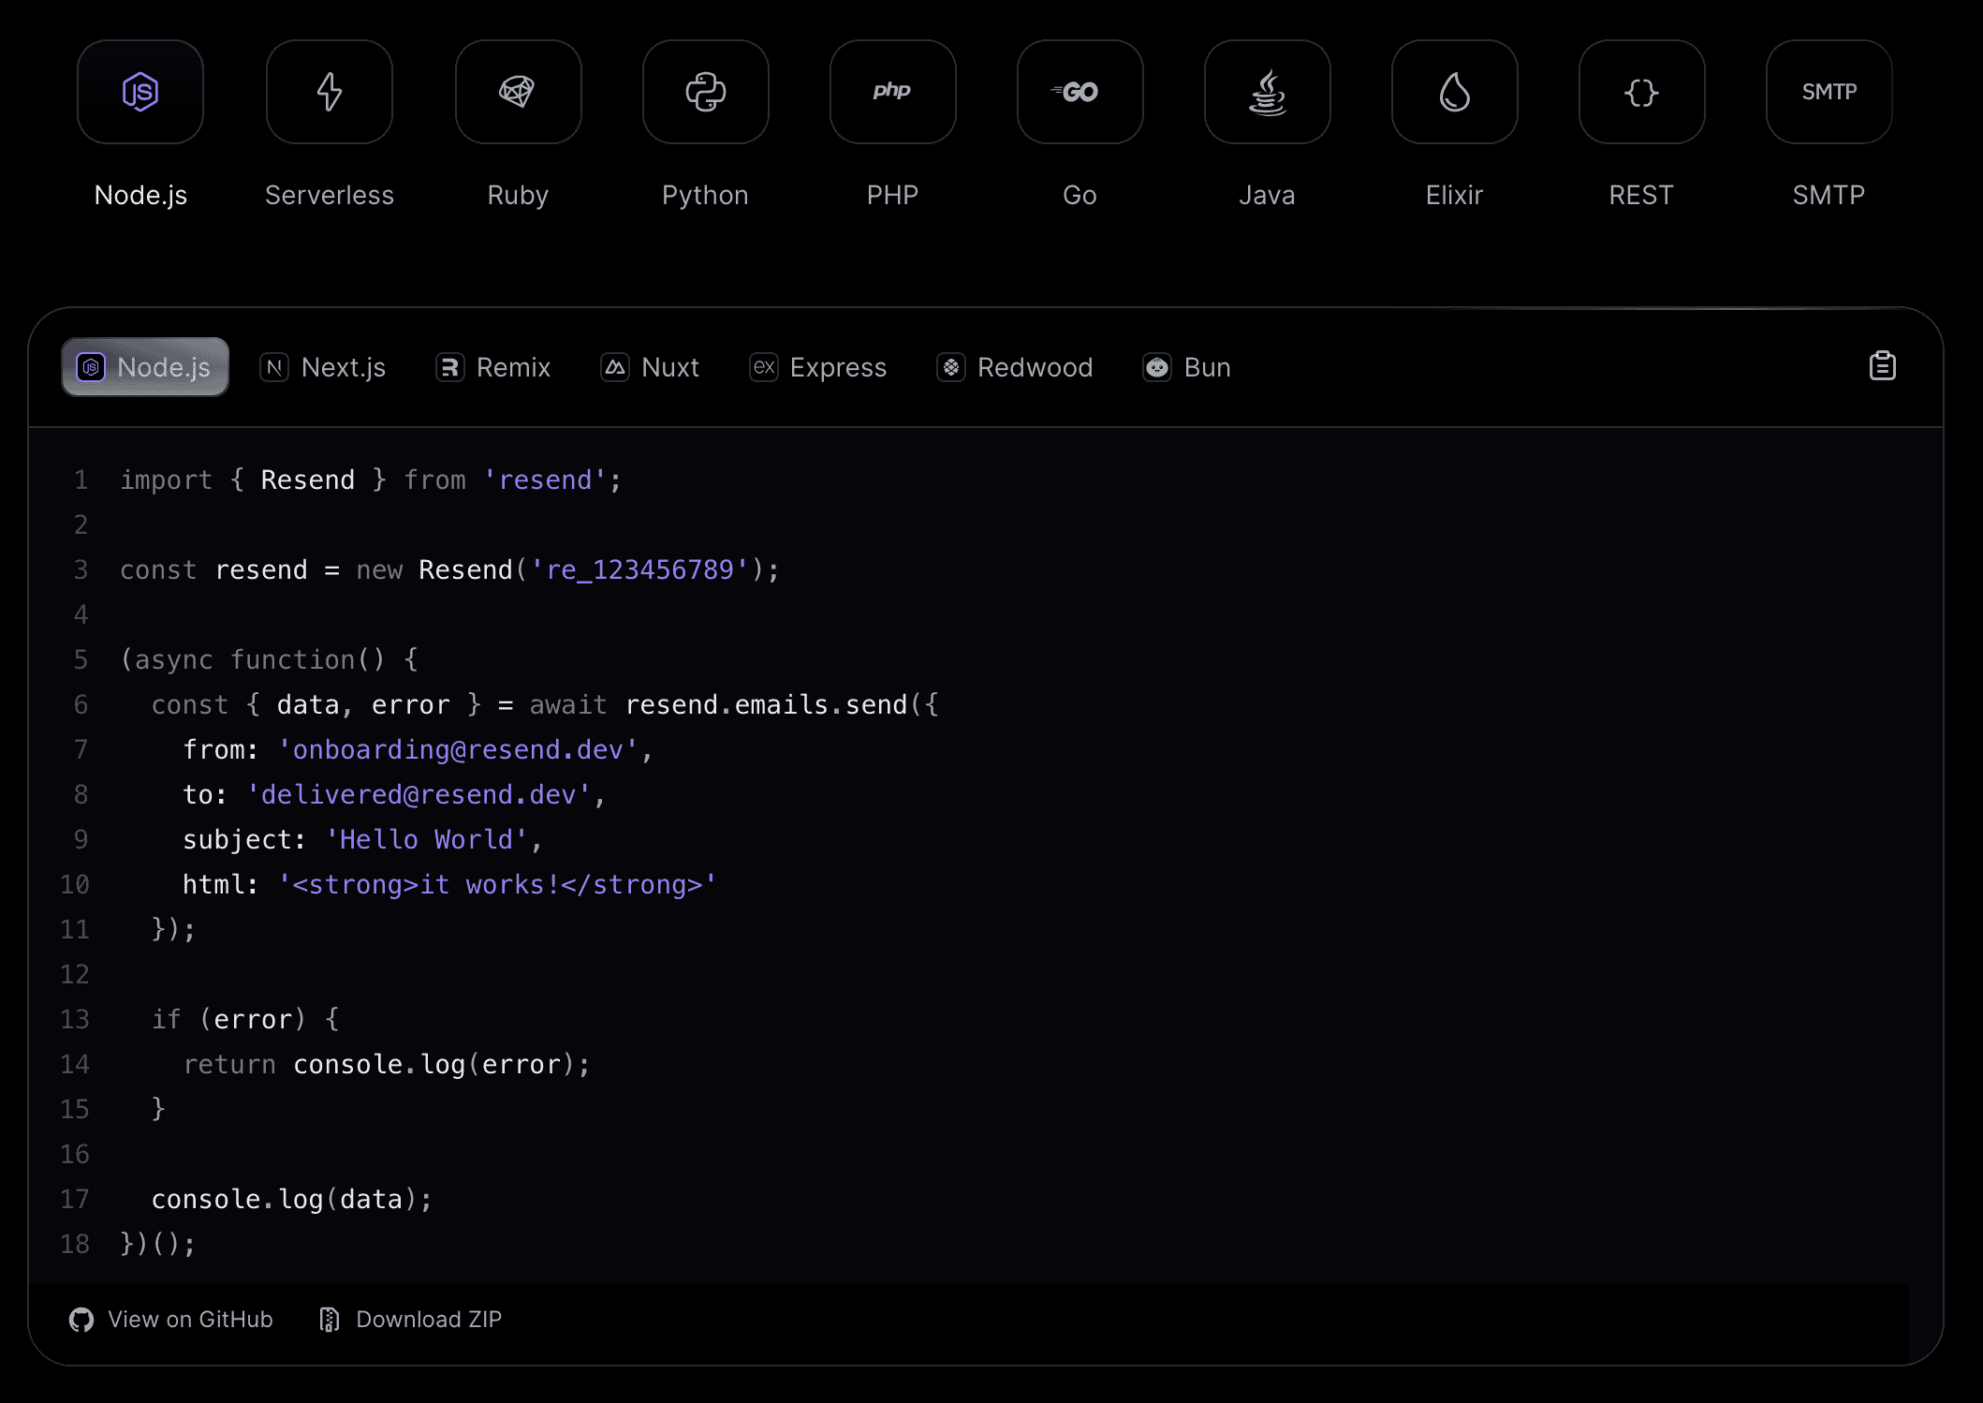The height and width of the screenshot is (1403, 1983).
Task: Copy code with the clipboard icon
Action: [x=1882, y=366]
